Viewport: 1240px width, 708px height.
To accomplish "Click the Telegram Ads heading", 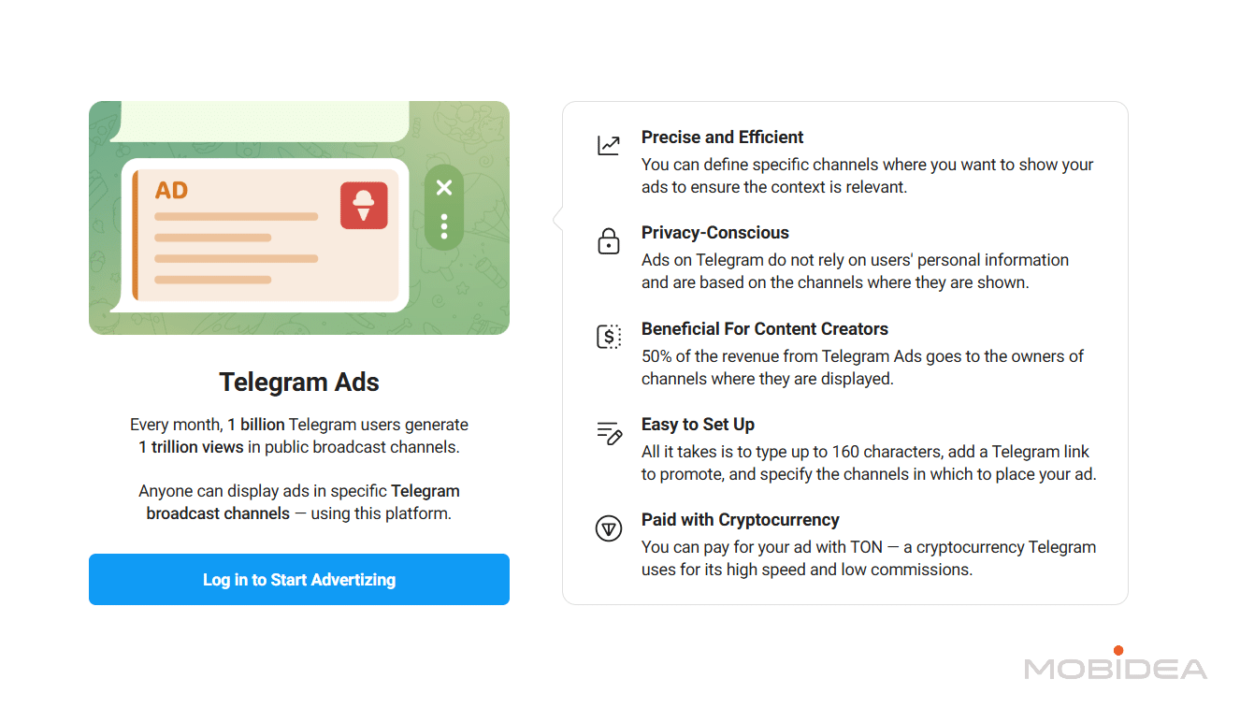I will coord(299,382).
